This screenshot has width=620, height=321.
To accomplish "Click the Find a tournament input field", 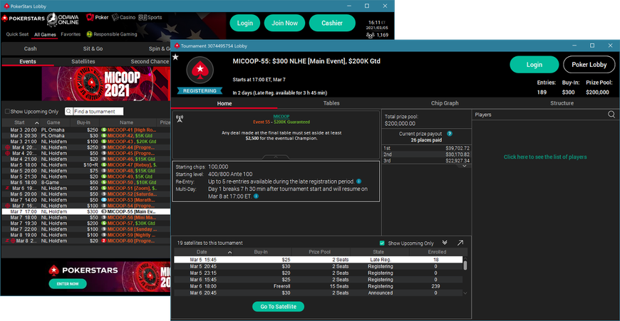I will [x=98, y=111].
